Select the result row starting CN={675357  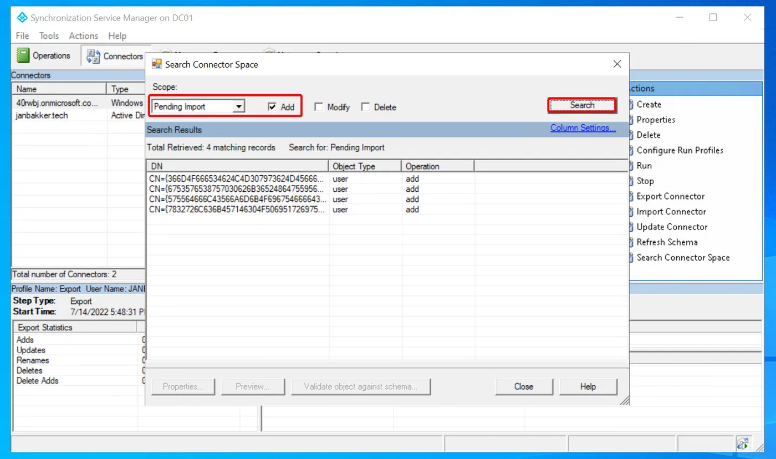pos(386,189)
